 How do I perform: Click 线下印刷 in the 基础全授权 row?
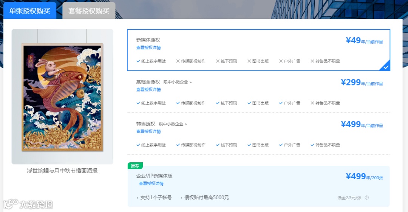(226, 103)
